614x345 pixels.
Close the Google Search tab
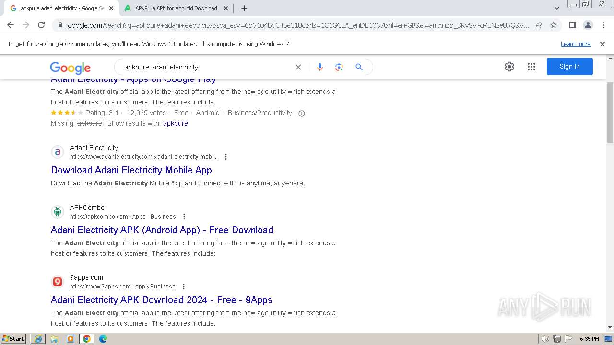coord(111,8)
